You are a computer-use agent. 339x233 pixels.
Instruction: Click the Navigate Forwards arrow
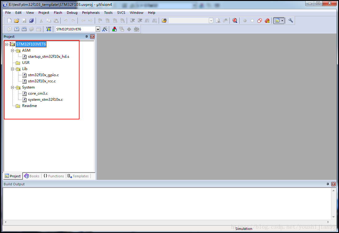click(x=90, y=21)
